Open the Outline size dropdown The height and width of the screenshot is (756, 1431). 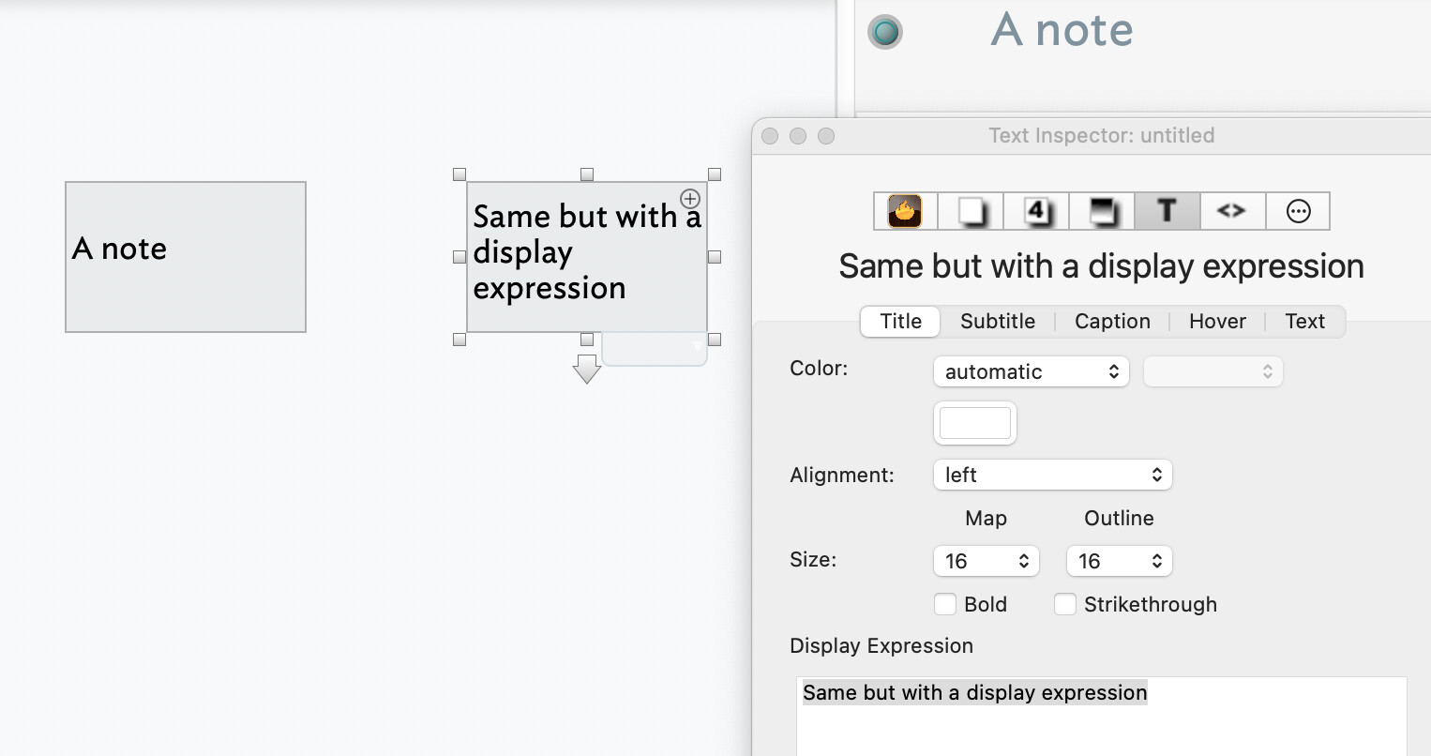pos(1119,561)
